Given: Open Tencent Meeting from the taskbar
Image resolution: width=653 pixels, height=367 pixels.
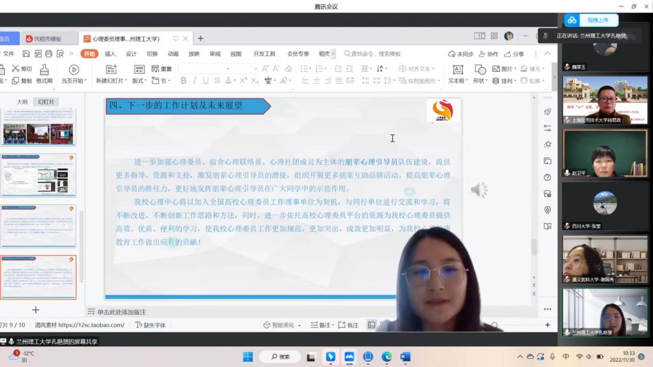Looking at the screenshot, I should (349, 357).
